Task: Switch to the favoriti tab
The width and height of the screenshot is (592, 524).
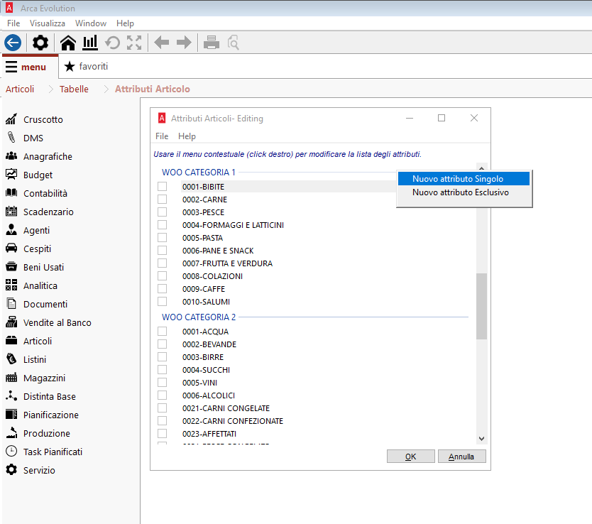Action: point(86,66)
